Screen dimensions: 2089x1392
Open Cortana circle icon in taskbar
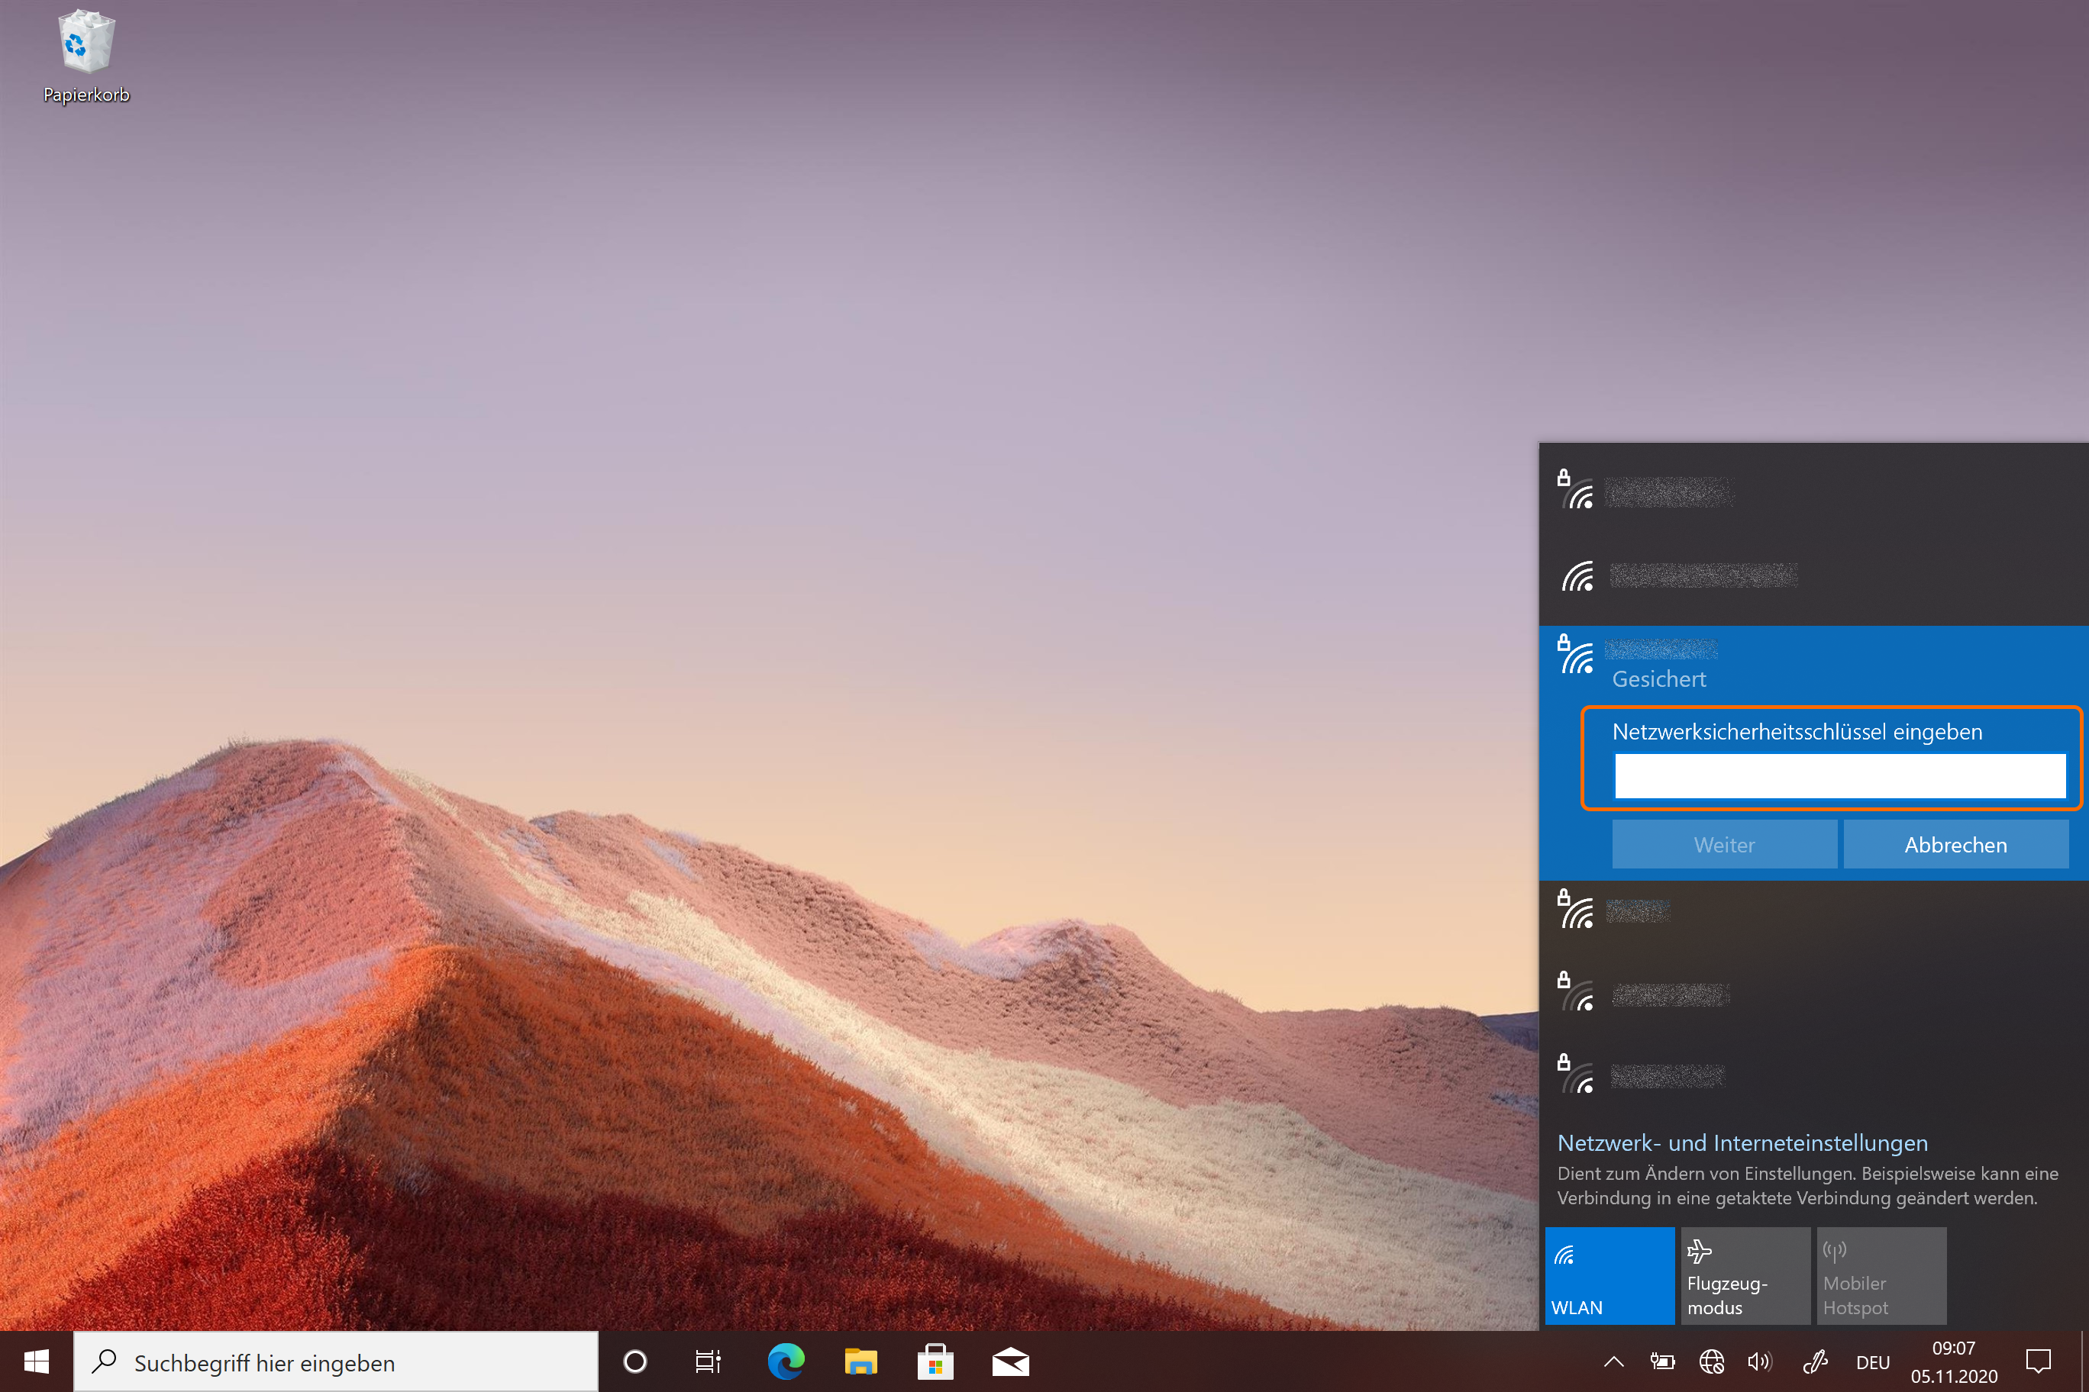coord(635,1361)
